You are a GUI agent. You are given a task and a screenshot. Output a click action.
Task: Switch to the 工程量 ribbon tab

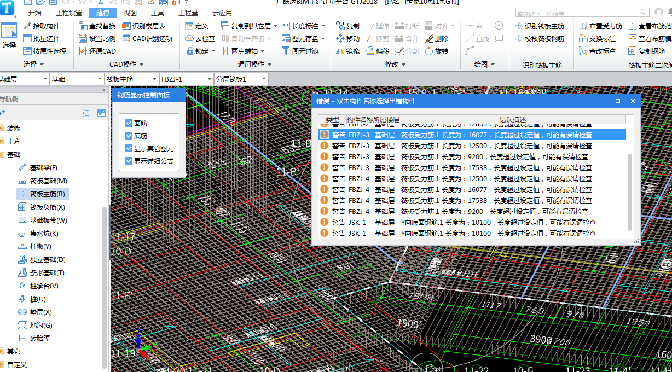pyautogui.click(x=189, y=13)
